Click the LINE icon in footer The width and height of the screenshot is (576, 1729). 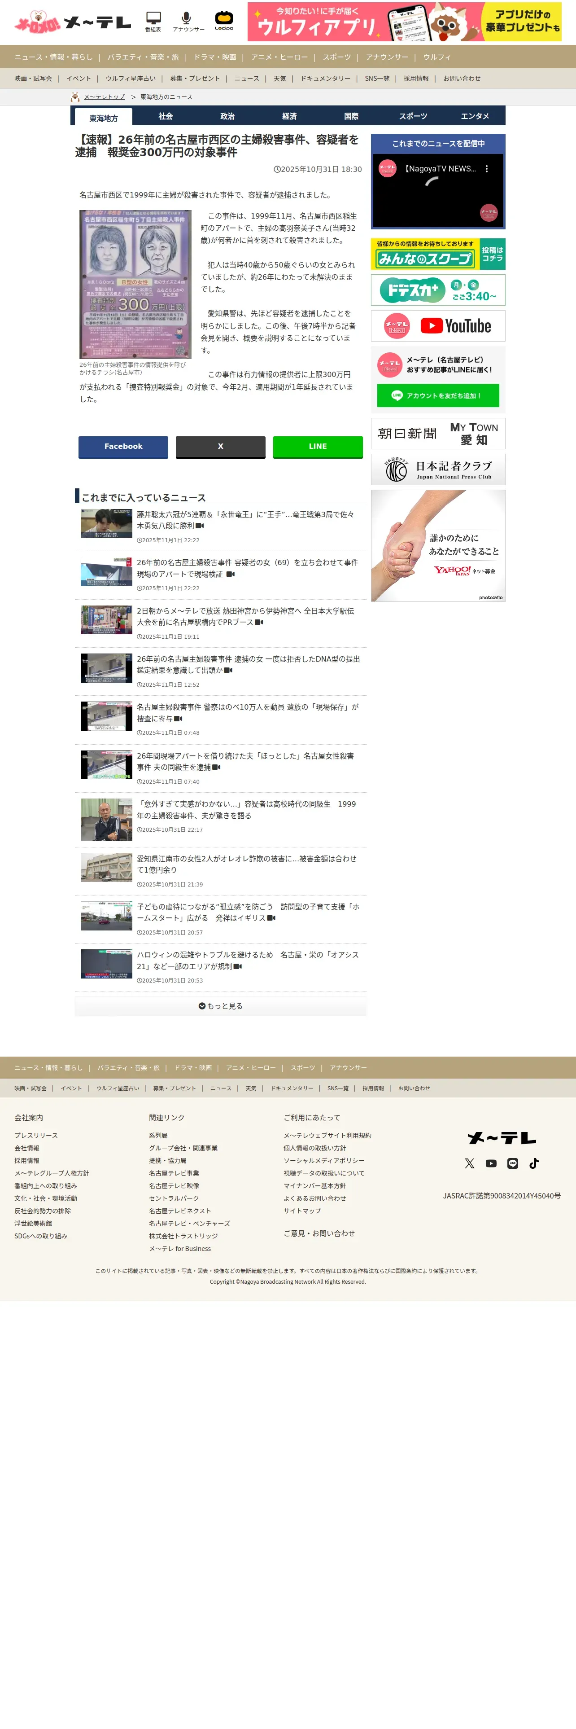[512, 1163]
